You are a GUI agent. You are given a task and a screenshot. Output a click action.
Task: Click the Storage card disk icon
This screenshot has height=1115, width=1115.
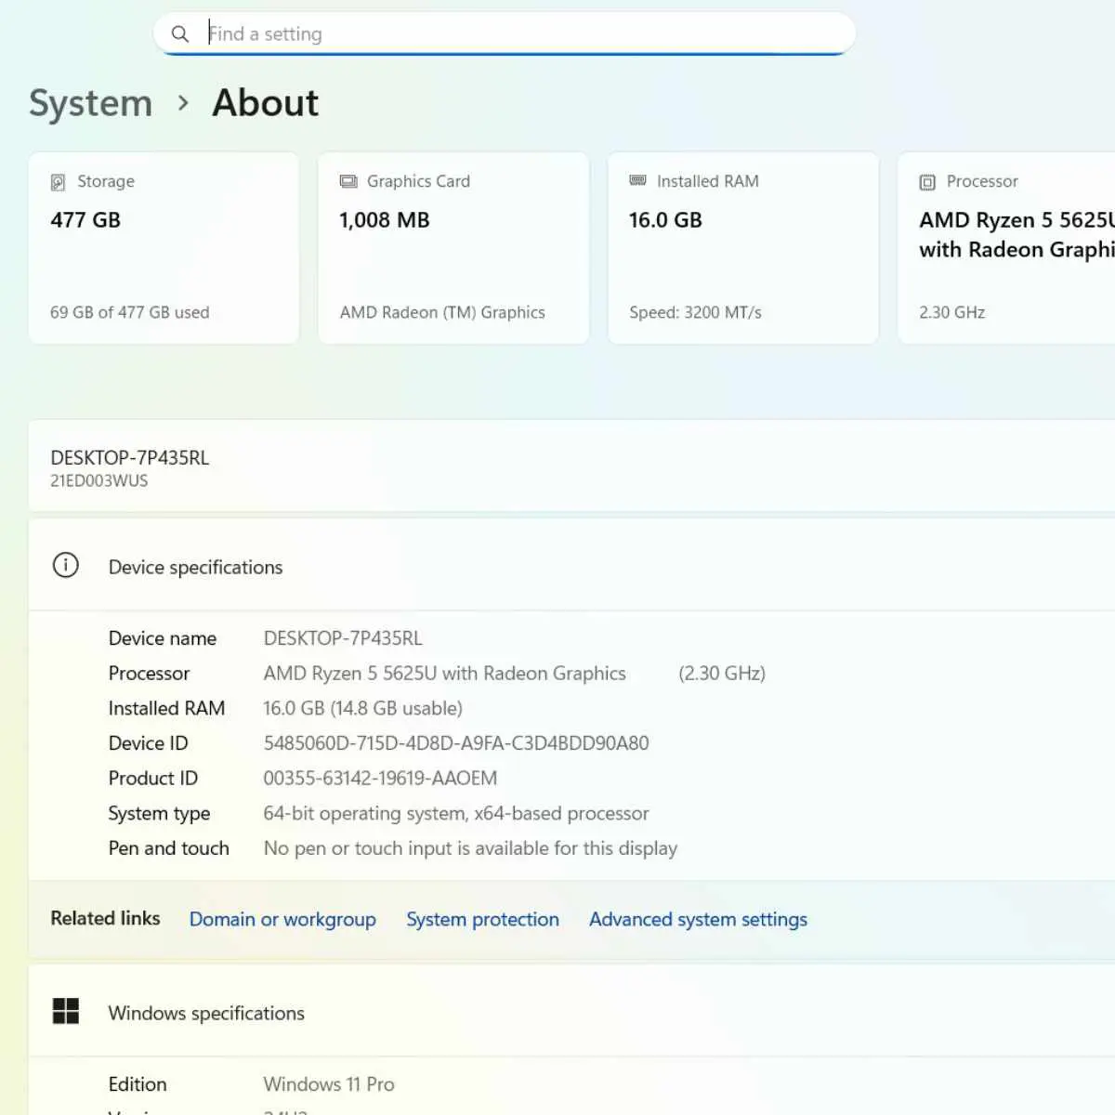[58, 182]
